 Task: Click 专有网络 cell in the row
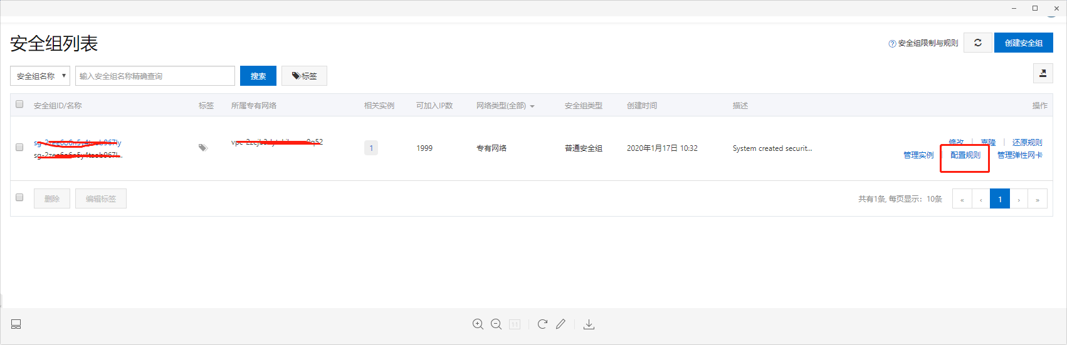point(491,148)
